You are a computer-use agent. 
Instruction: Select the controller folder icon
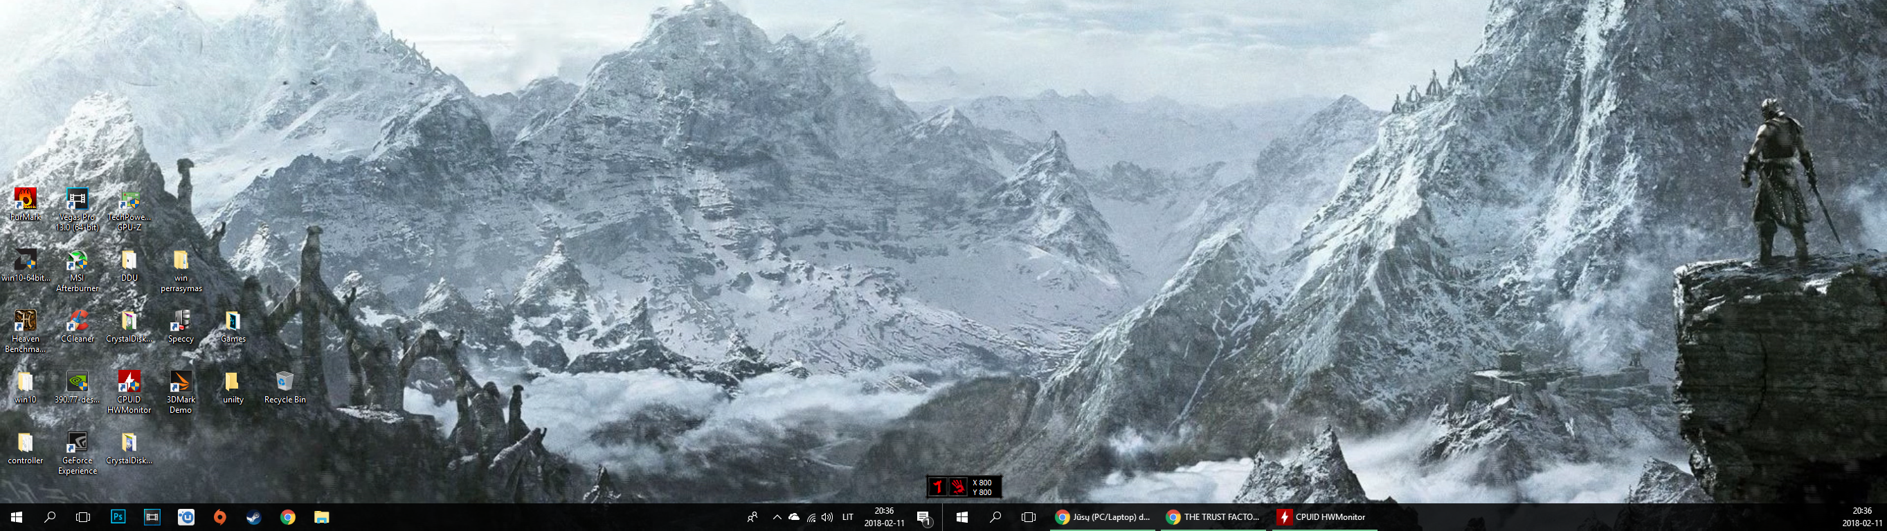point(26,448)
